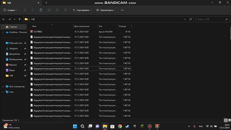231x130 pixels.
Task: Select the 12379456 WinRAR archive file
Action: click(x=80, y=32)
